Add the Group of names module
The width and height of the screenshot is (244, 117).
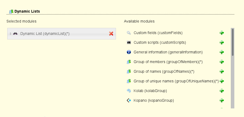click(221, 71)
